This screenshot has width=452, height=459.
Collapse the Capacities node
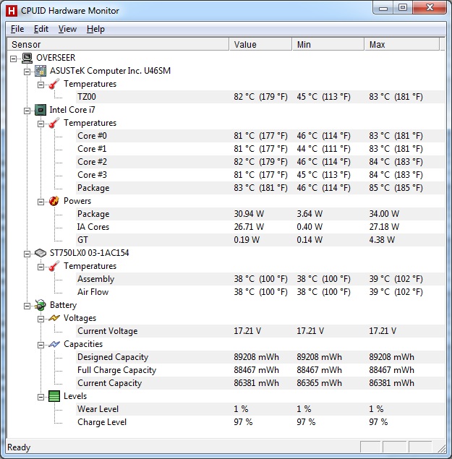click(40, 345)
